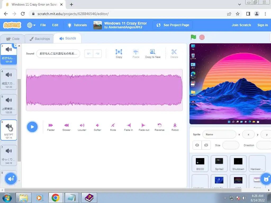Screen dimensions: 271x203
Task: Apply the Louder effect
Action: click(82, 127)
